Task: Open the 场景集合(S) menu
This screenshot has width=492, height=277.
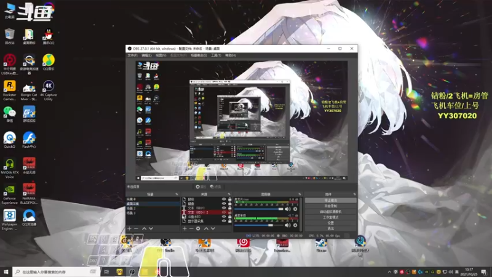Action: [x=199, y=55]
